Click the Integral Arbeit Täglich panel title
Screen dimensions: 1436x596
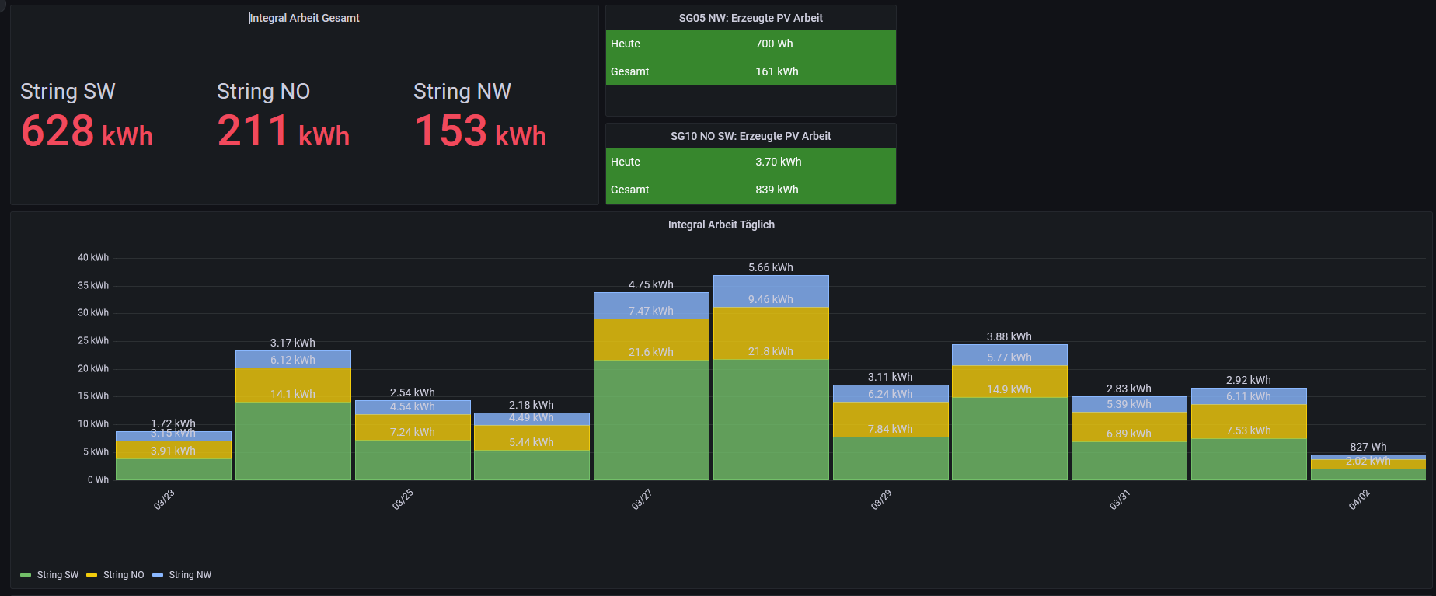[x=720, y=225]
